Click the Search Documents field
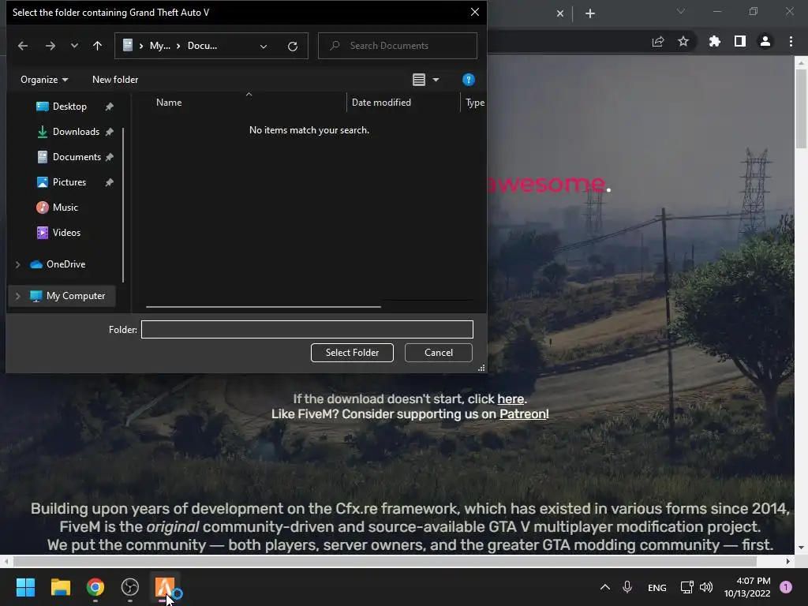808x606 pixels. (398, 46)
